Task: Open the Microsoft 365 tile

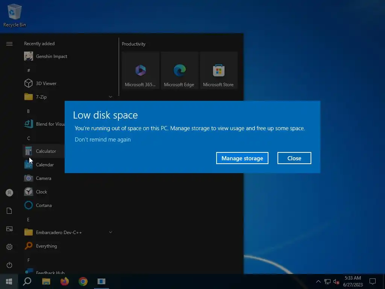Action: point(141,70)
